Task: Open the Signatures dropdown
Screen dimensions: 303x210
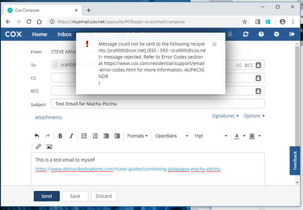Action: [x=225, y=116]
